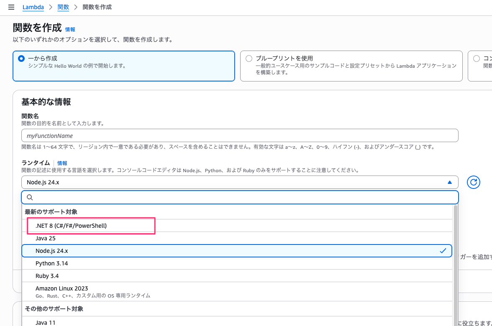Select Ruby 3.4 runtime option
The width and height of the screenshot is (492, 326).
pyautogui.click(x=47, y=276)
